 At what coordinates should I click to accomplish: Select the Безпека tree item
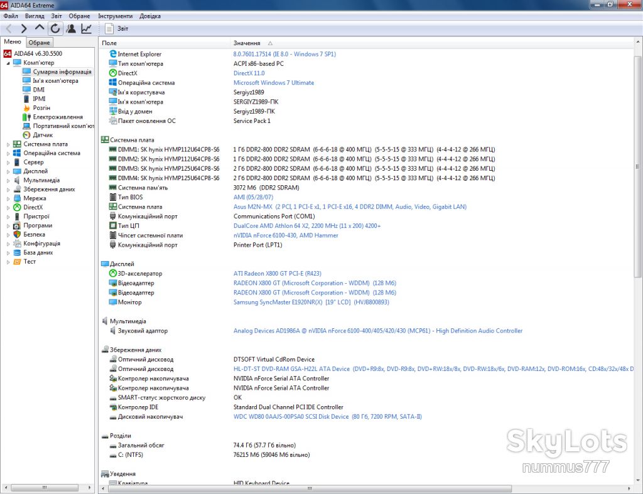coord(34,235)
